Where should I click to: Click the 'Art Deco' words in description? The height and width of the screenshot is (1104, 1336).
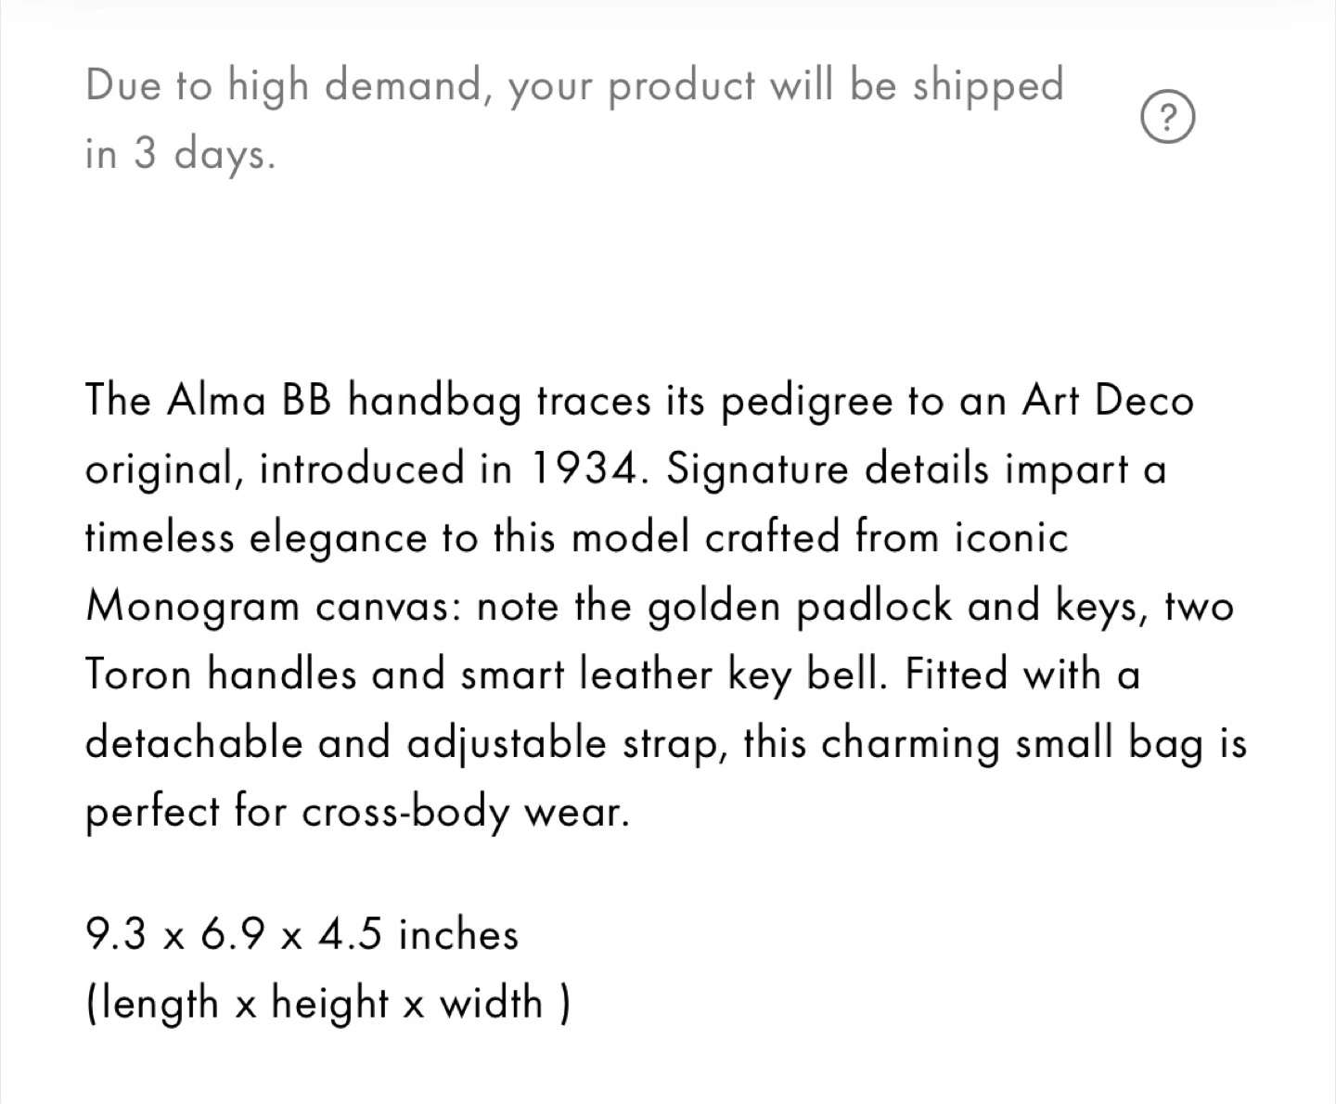[x=1108, y=401]
